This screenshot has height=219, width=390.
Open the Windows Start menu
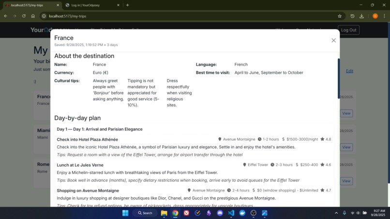coord(125,213)
